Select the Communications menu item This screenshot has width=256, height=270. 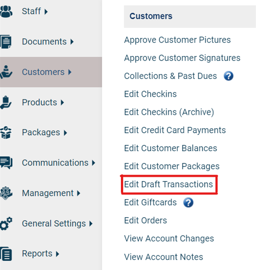point(55,163)
